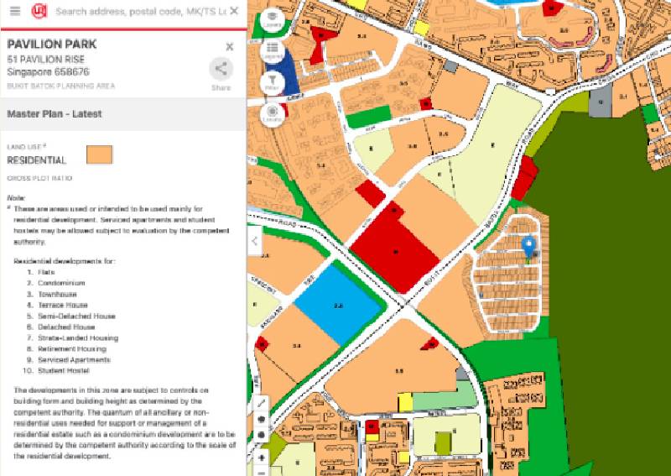
Task: Zoom in on the map
Action: pyautogui.click(x=262, y=458)
